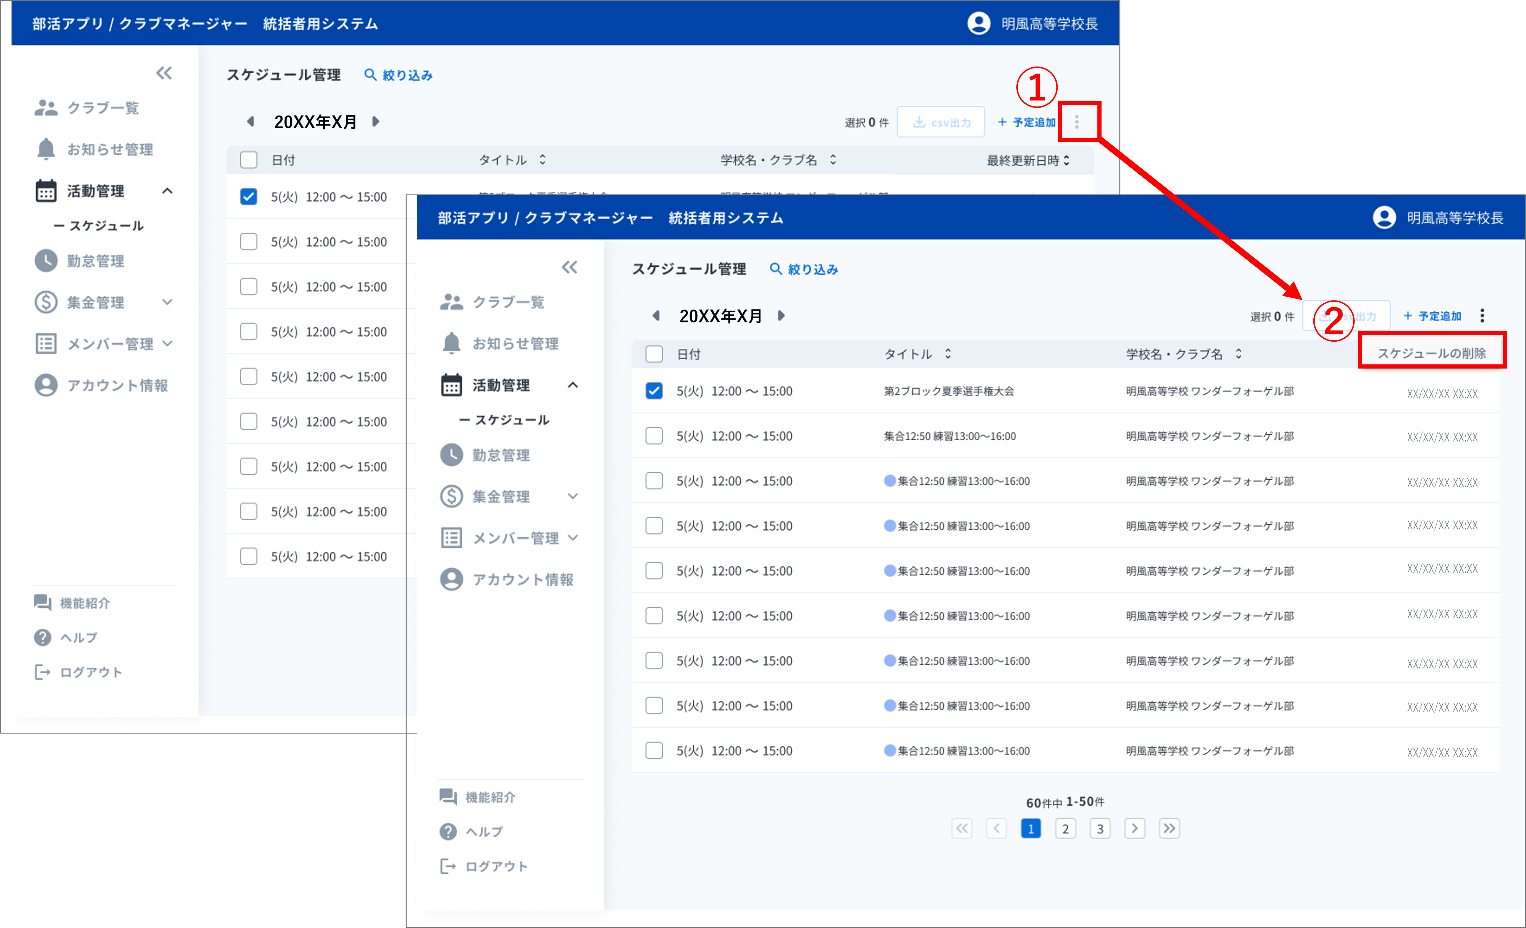Open スケジュール submenu item in front sidebar

511,420
